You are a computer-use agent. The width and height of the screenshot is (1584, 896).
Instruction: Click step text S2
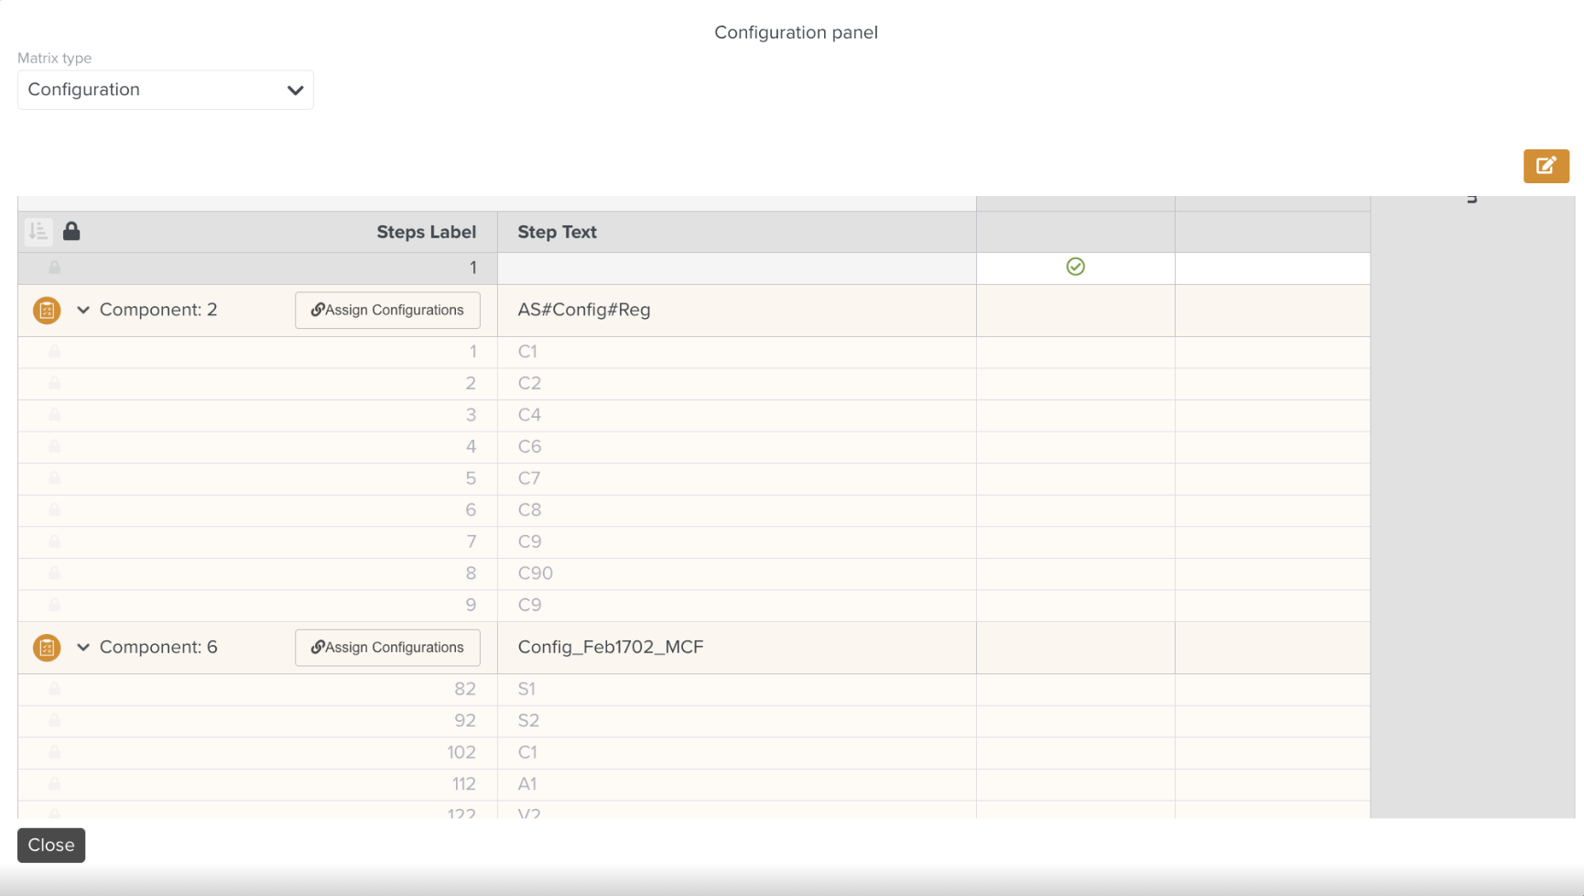(528, 721)
